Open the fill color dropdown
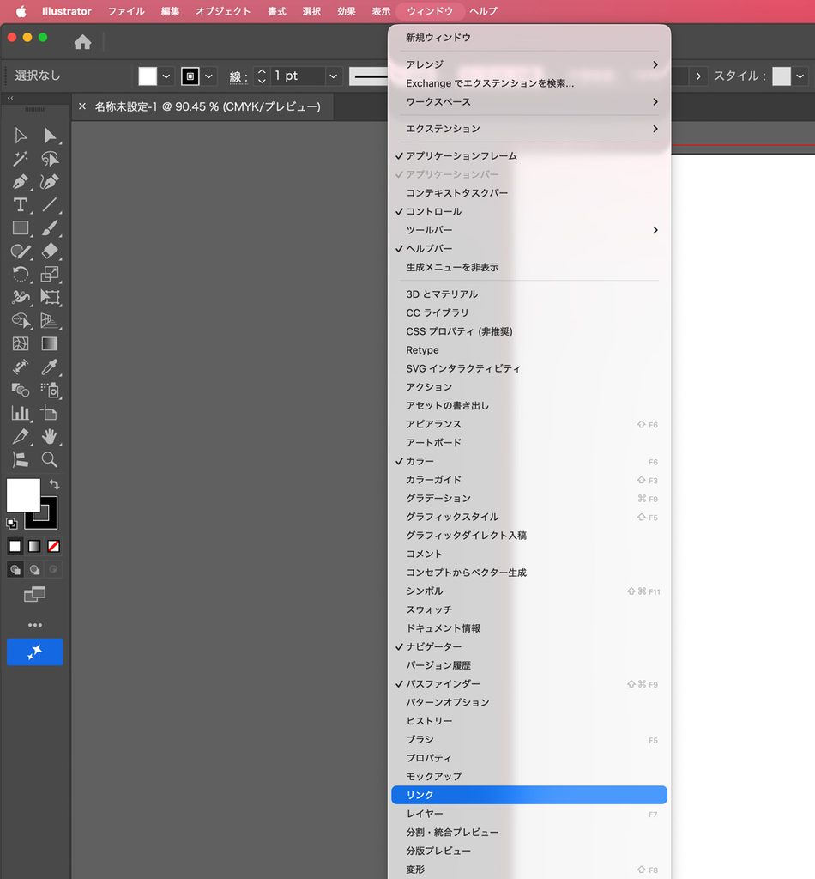This screenshot has width=815, height=879. 166,76
